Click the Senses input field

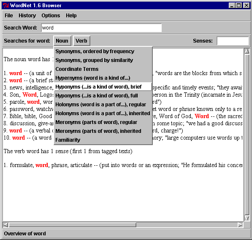click(233, 41)
